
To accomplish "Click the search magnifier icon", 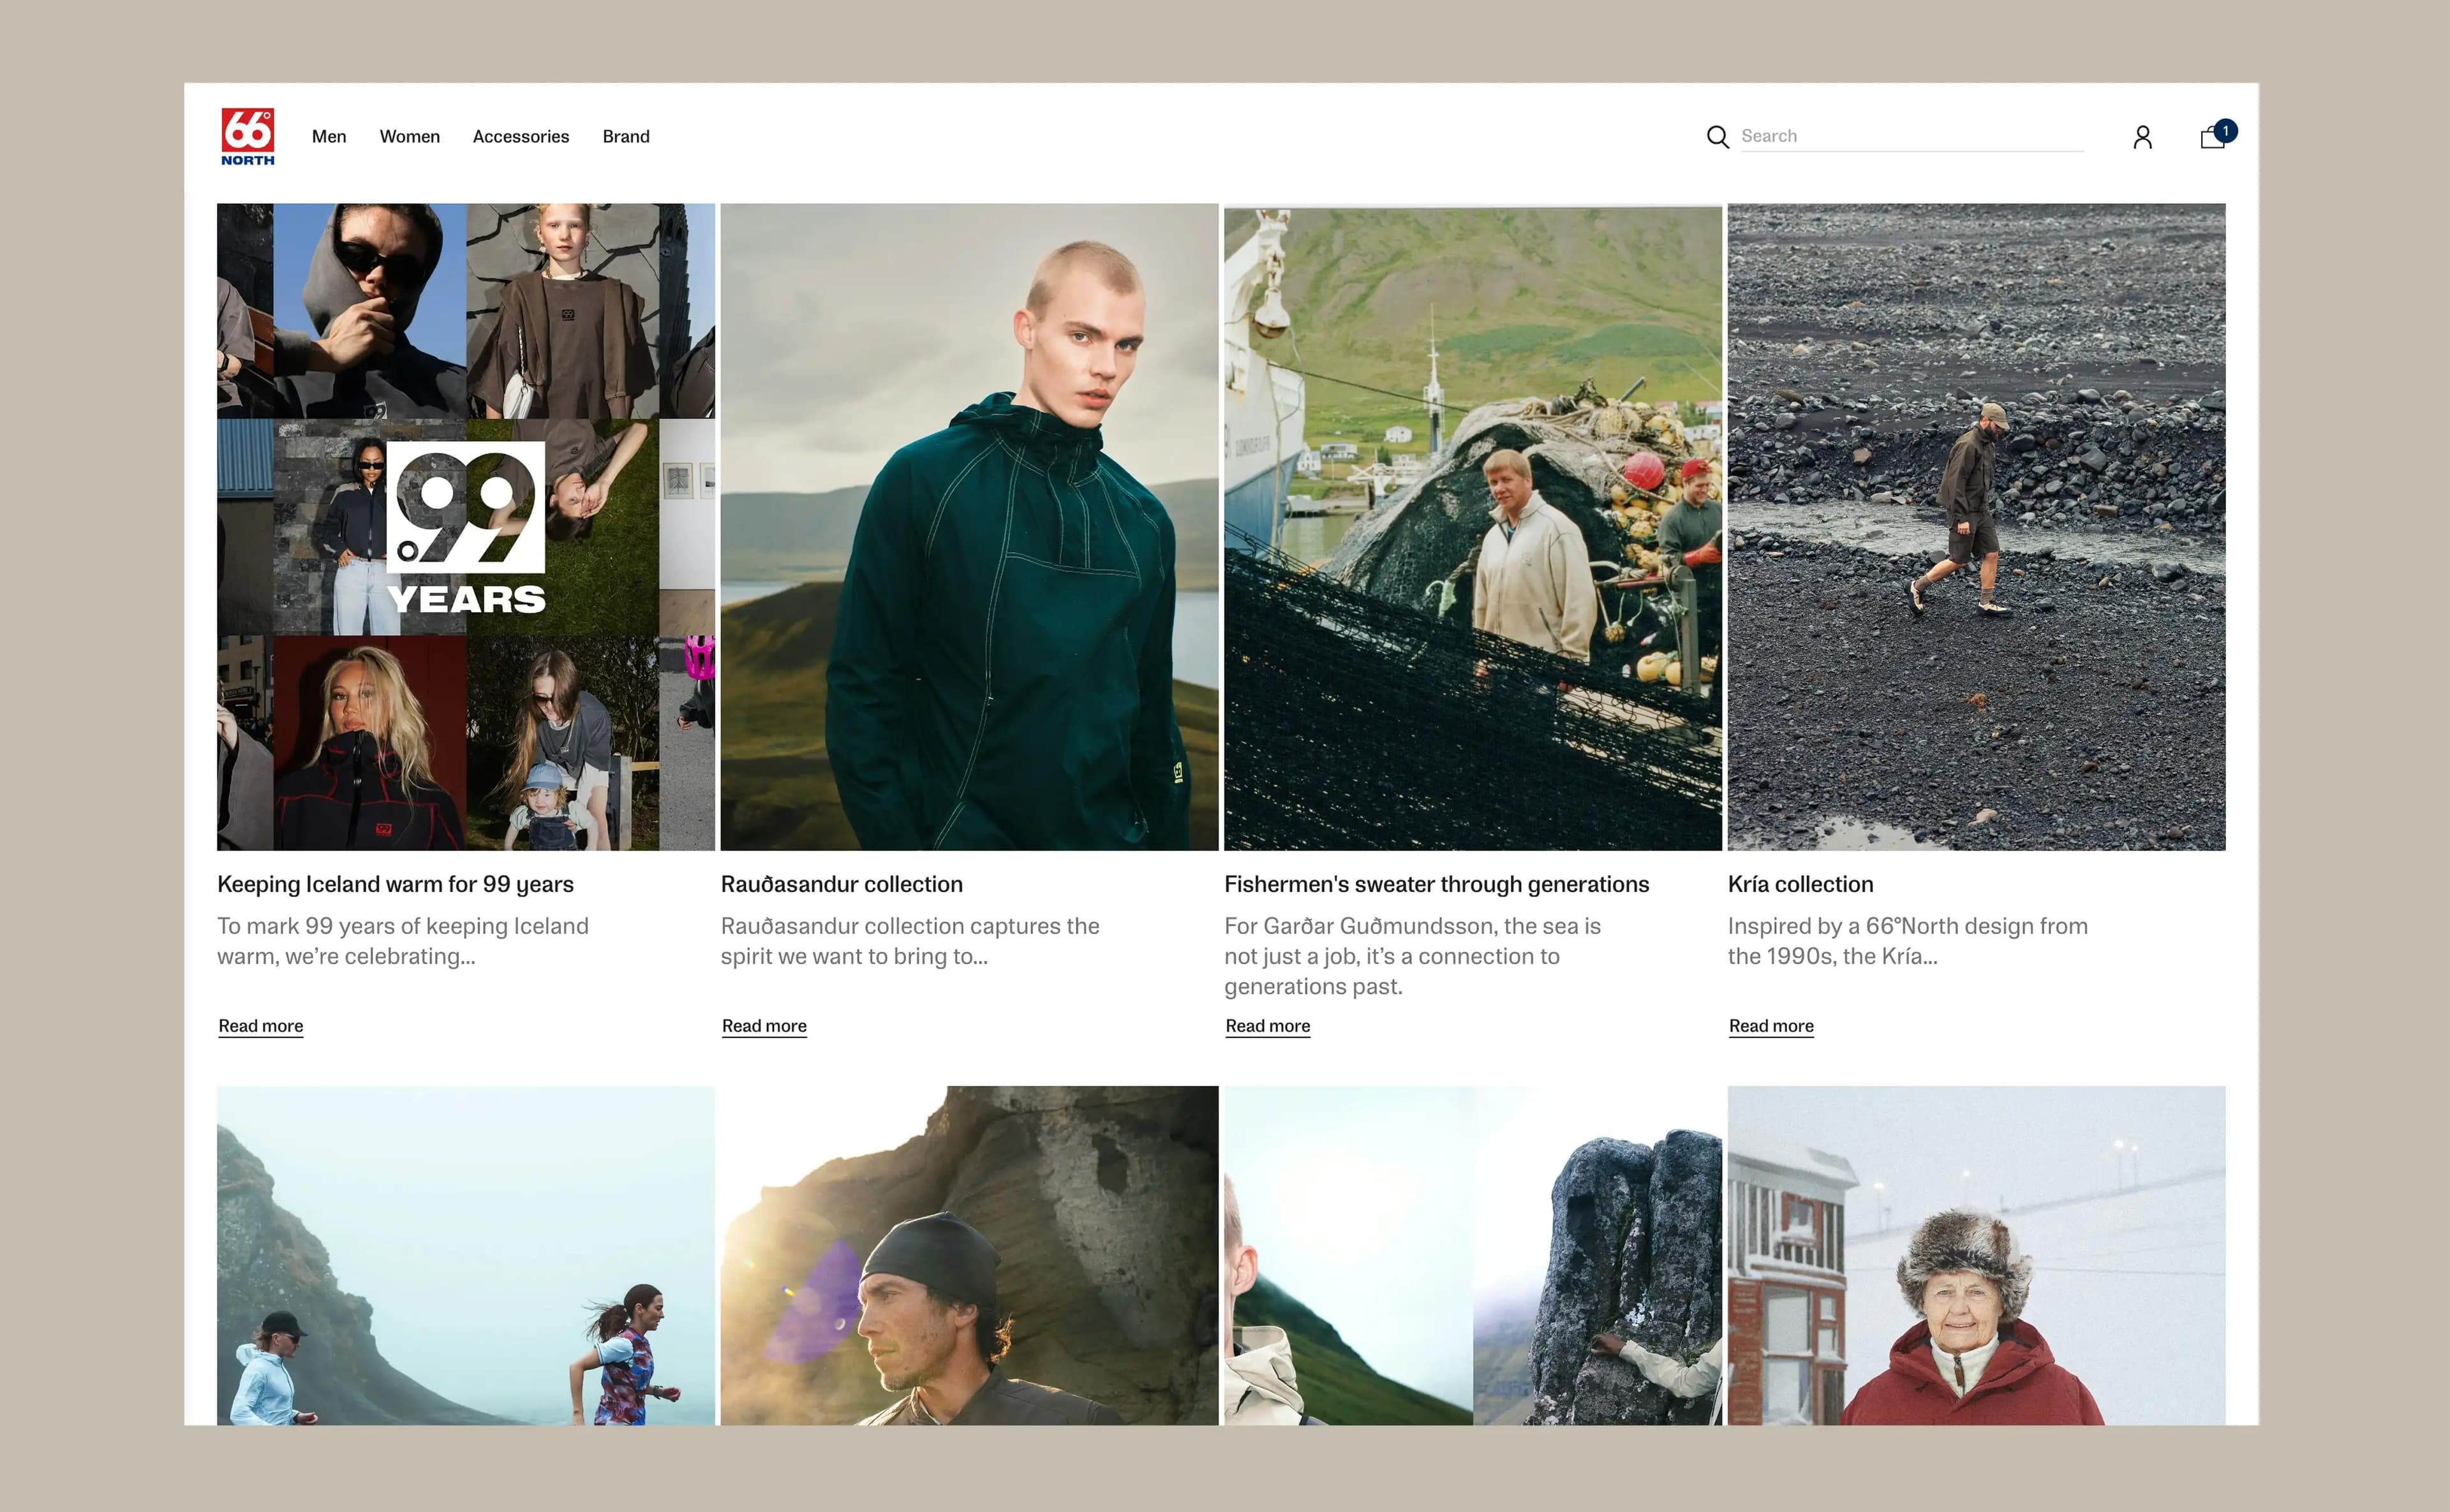I will 1717,137.
